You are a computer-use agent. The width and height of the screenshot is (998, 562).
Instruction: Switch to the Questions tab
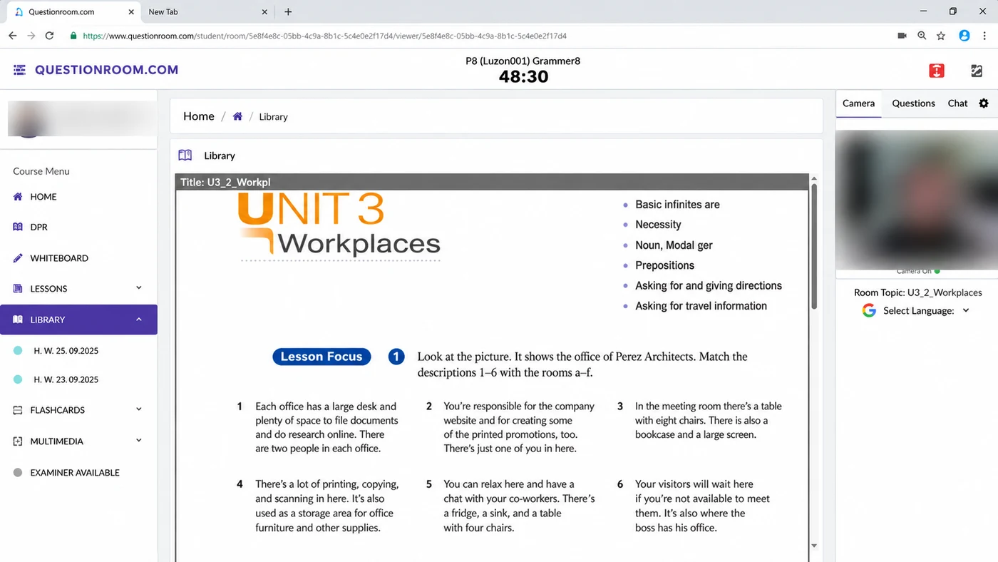[913, 103]
